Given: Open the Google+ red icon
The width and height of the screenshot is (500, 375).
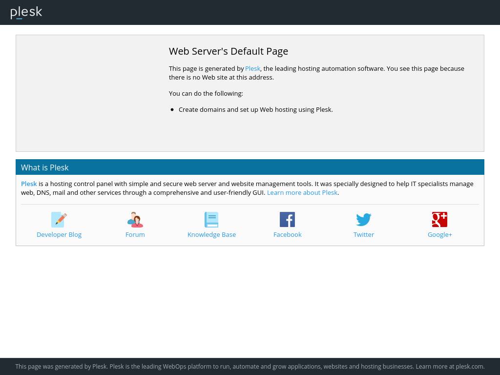Looking at the screenshot, I should click(439, 220).
